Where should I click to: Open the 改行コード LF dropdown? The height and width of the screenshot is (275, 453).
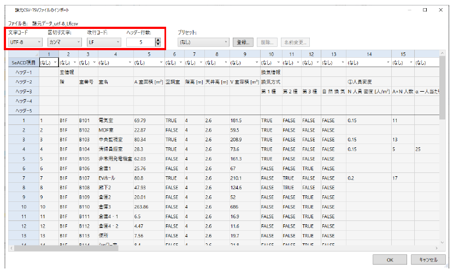coord(104,41)
